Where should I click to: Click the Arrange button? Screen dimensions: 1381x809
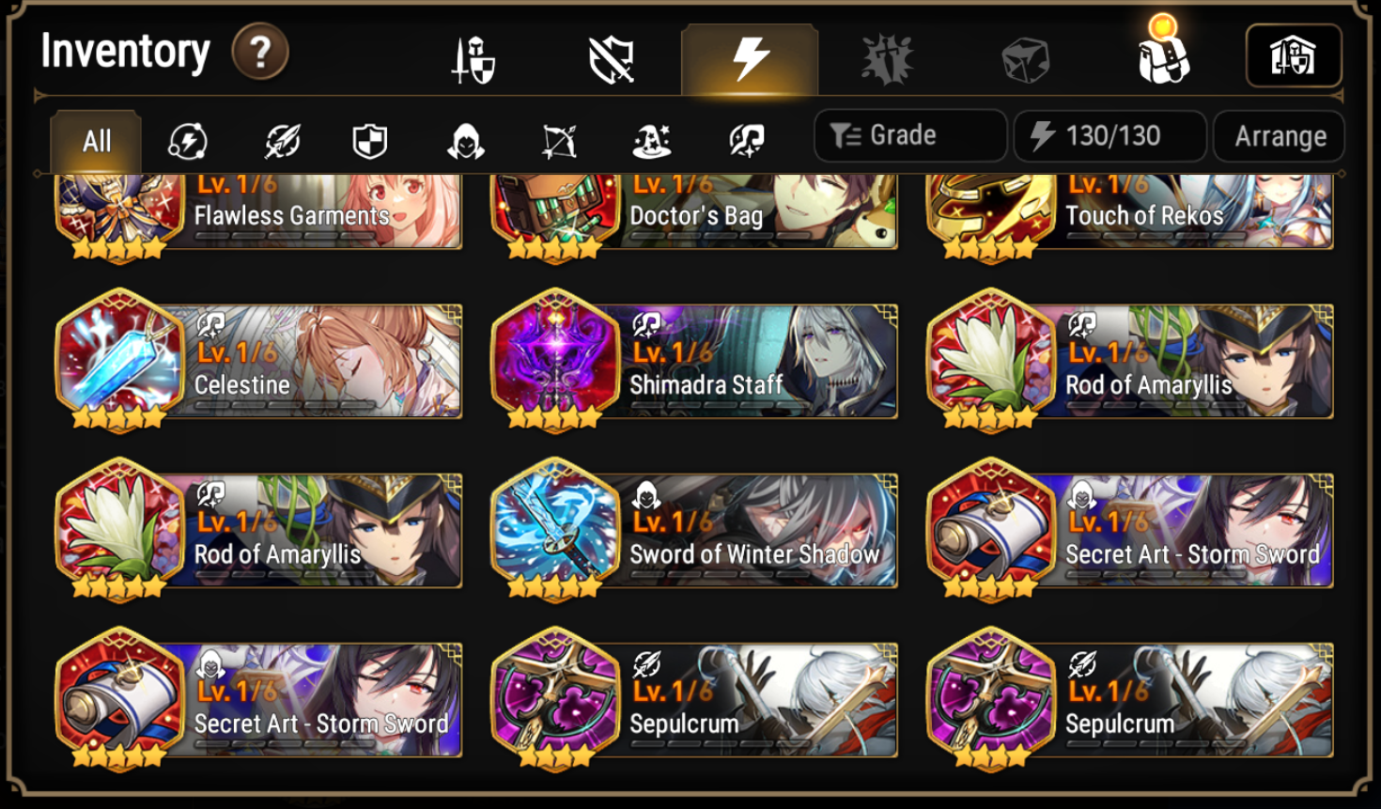(1280, 136)
